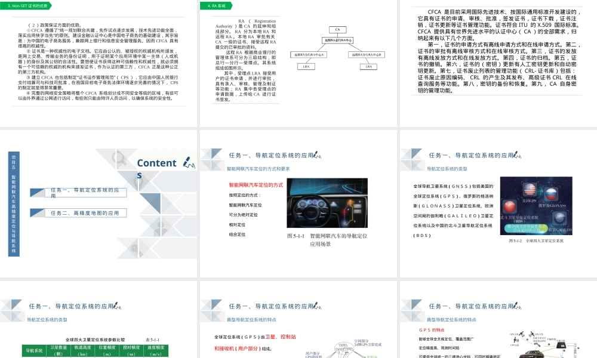Select the green '4. RA 系统' label
The image size is (597, 358).
[x=216, y=6]
